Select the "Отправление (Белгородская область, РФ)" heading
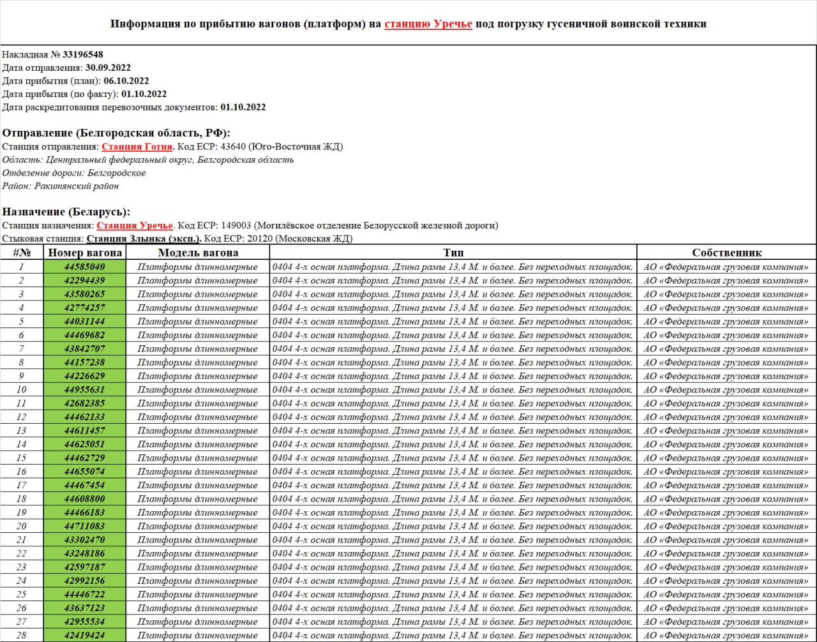 pyautogui.click(x=116, y=133)
